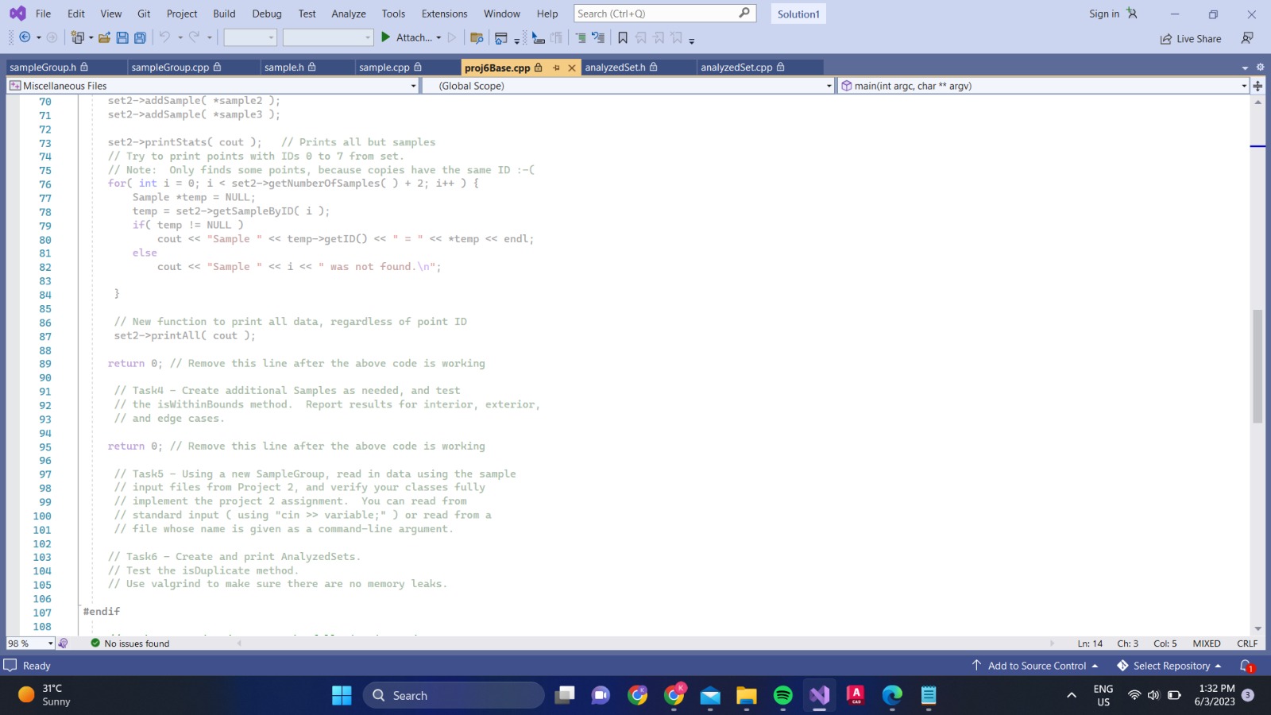Click the Find in Files folder icon
1271x715 pixels.
pos(477,37)
